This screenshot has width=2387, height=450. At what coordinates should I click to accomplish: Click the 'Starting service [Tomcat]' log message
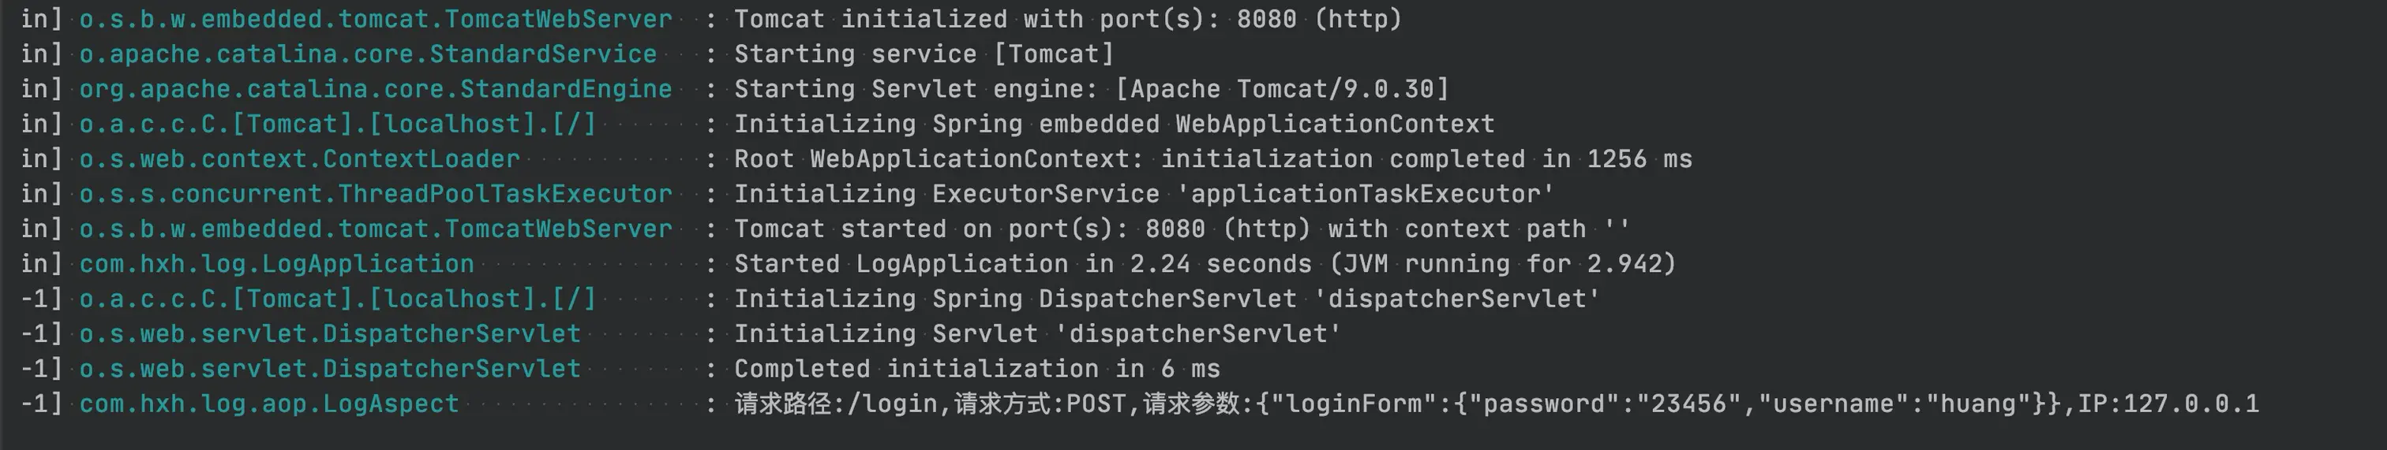click(x=924, y=54)
